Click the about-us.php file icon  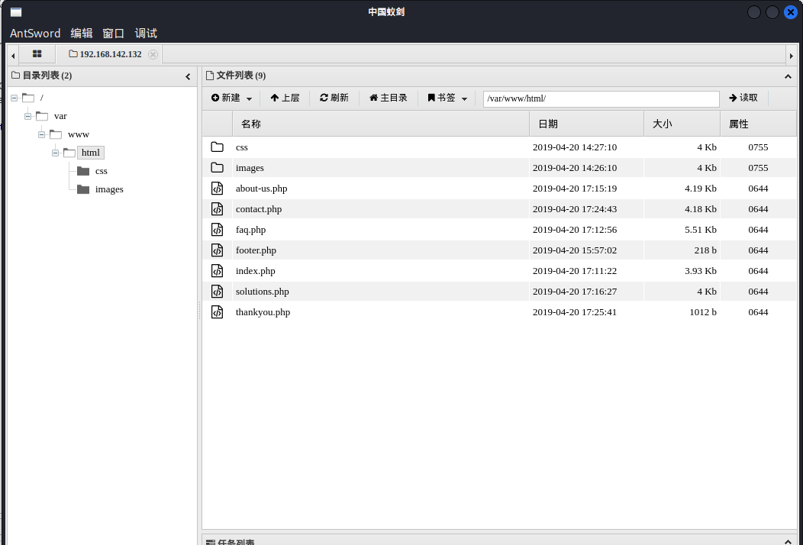tap(217, 189)
